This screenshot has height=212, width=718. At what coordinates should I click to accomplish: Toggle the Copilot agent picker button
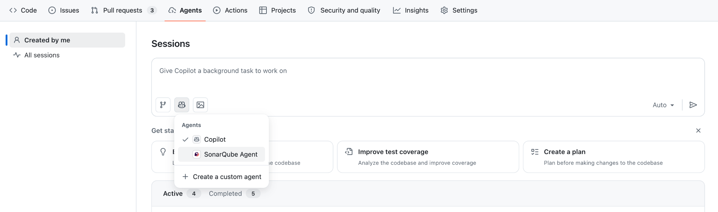182,105
